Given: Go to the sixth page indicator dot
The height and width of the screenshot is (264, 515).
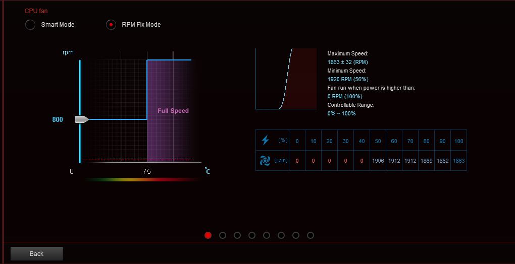Looking at the screenshot, I should click(x=281, y=235).
